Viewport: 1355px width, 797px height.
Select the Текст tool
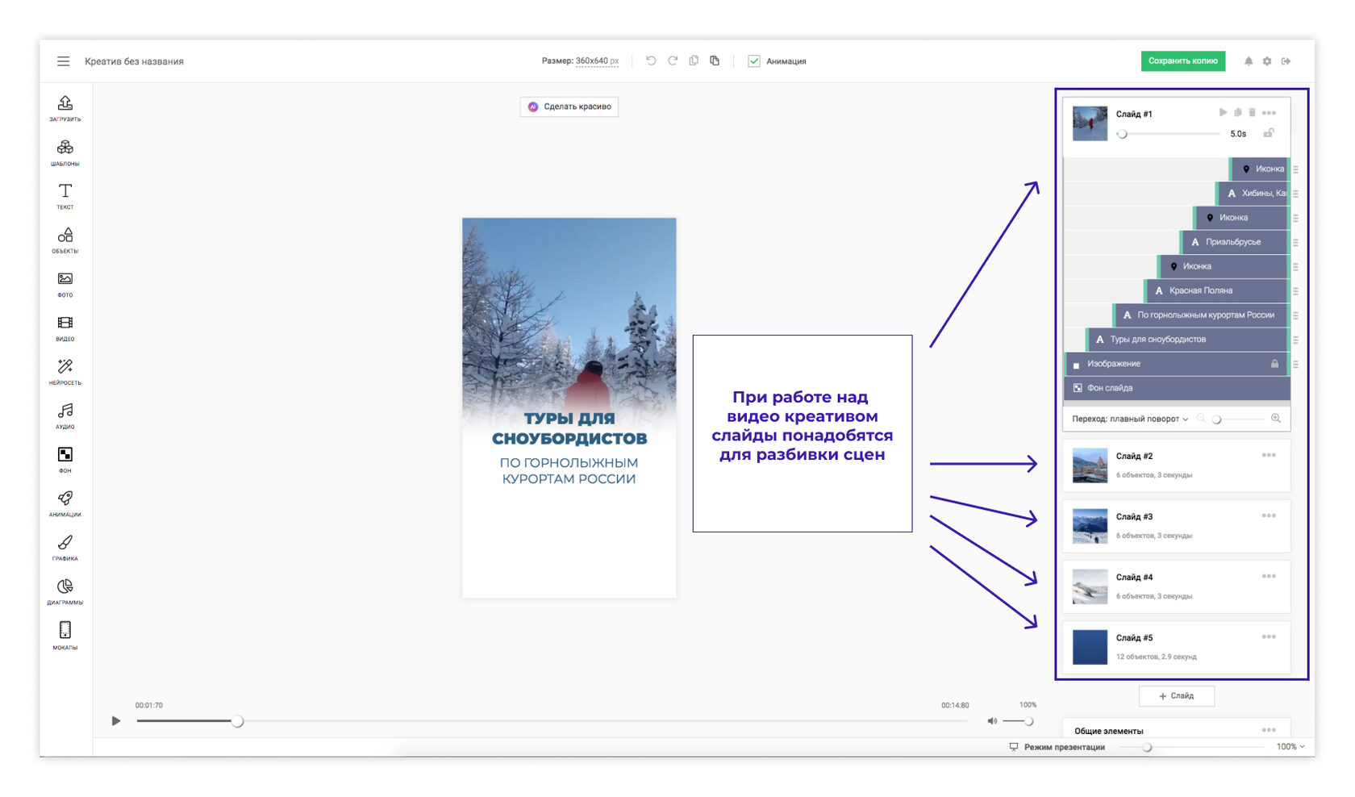(x=65, y=196)
